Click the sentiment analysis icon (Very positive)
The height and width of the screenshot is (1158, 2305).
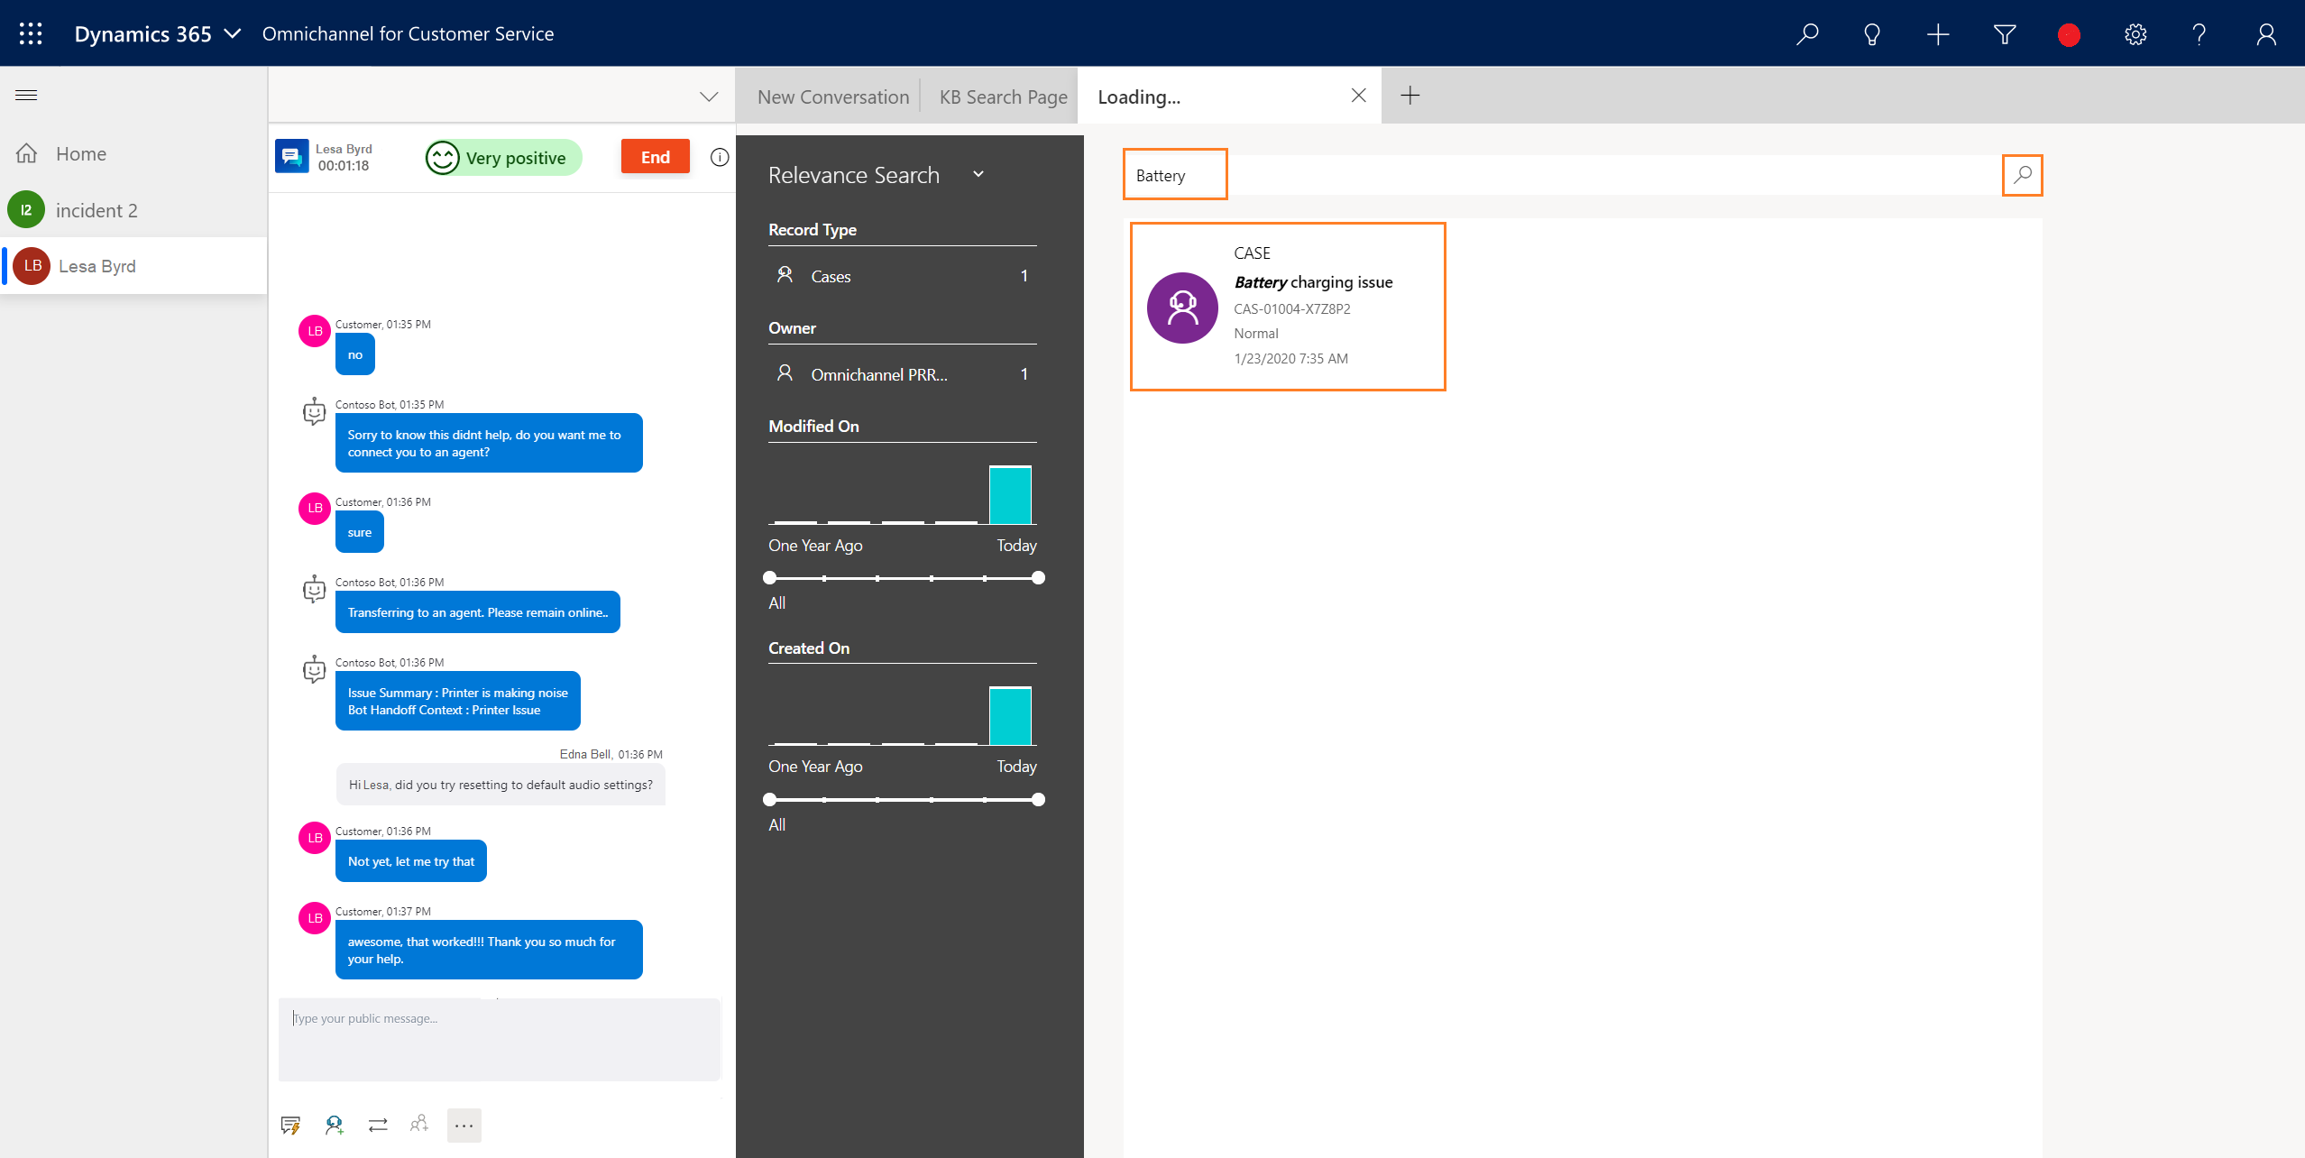tap(445, 155)
